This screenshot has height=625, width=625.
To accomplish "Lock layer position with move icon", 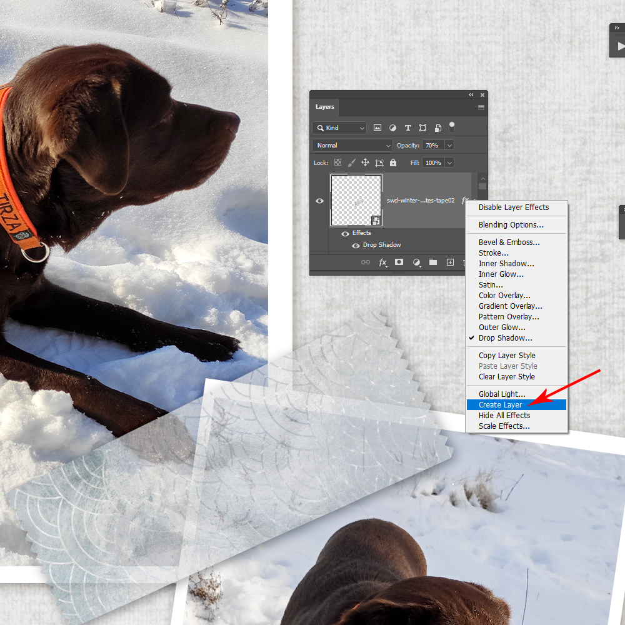I will (x=365, y=162).
